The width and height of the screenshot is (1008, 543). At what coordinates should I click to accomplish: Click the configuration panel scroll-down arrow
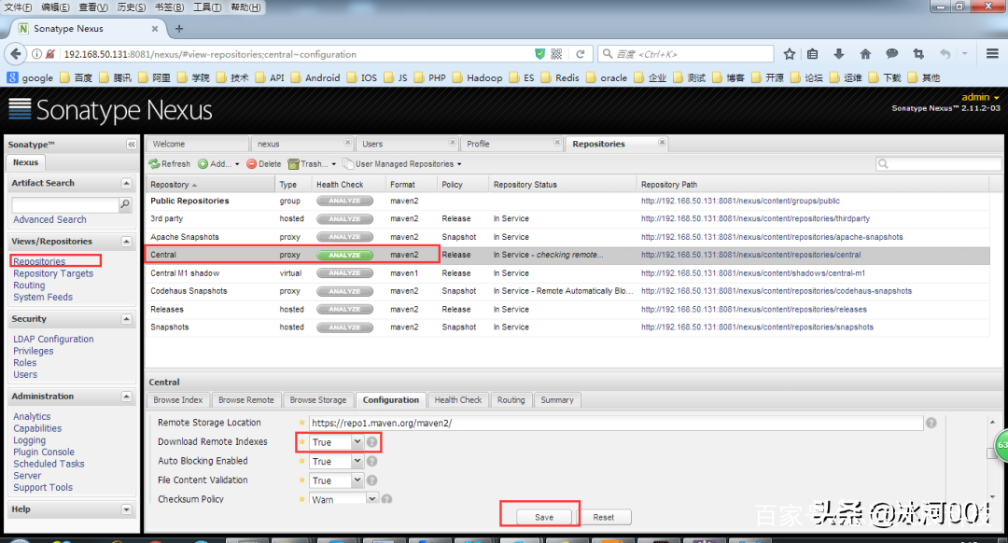[992, 496]
